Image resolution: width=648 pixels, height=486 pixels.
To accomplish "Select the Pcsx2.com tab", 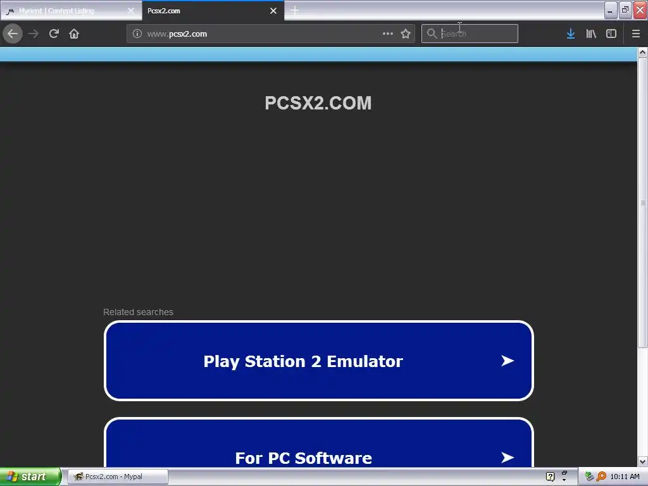I will (213, 11).
